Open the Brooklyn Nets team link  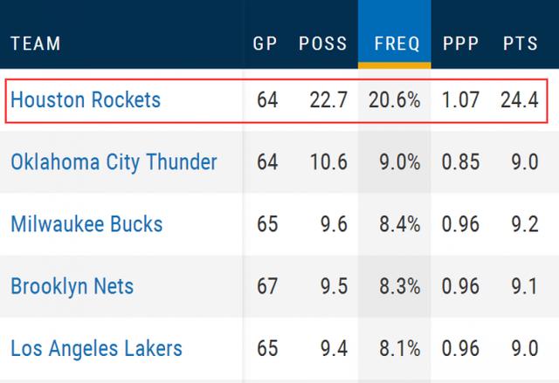point(72,286)
